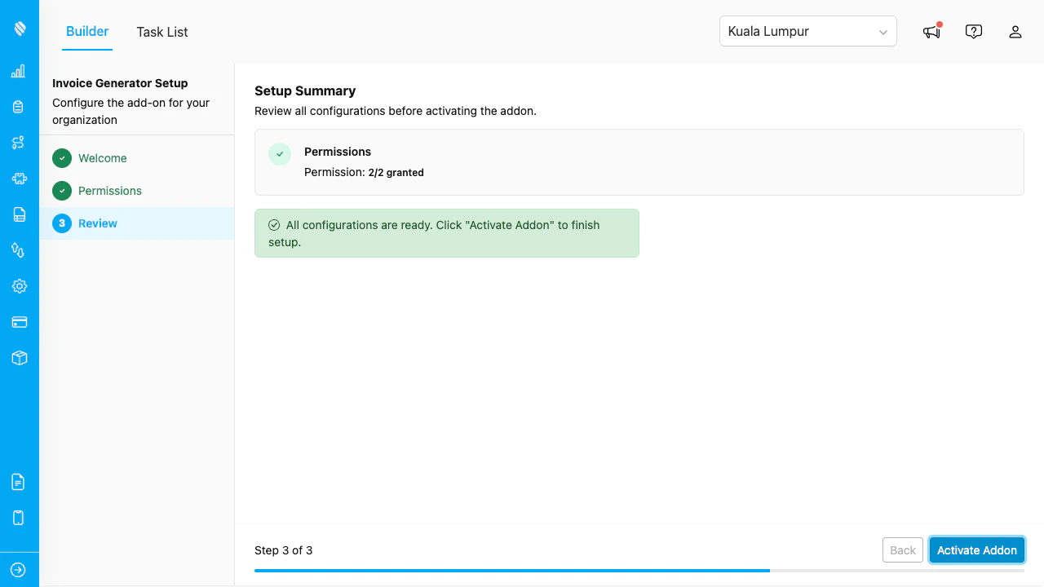Screen dimensions: 1044x587
Task: Open the package box icon in sidebar
Action: (18, 357)
